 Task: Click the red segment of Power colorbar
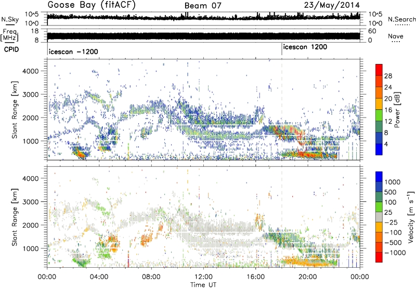[379, 70]
